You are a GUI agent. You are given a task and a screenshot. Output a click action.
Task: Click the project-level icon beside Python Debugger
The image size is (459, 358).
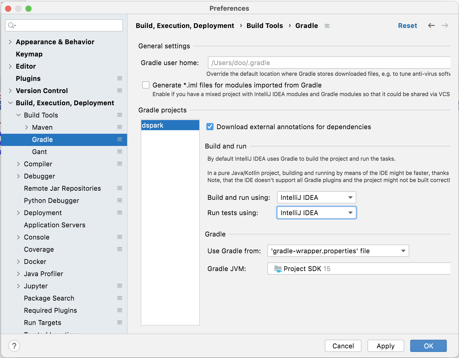tap(120, 200)
